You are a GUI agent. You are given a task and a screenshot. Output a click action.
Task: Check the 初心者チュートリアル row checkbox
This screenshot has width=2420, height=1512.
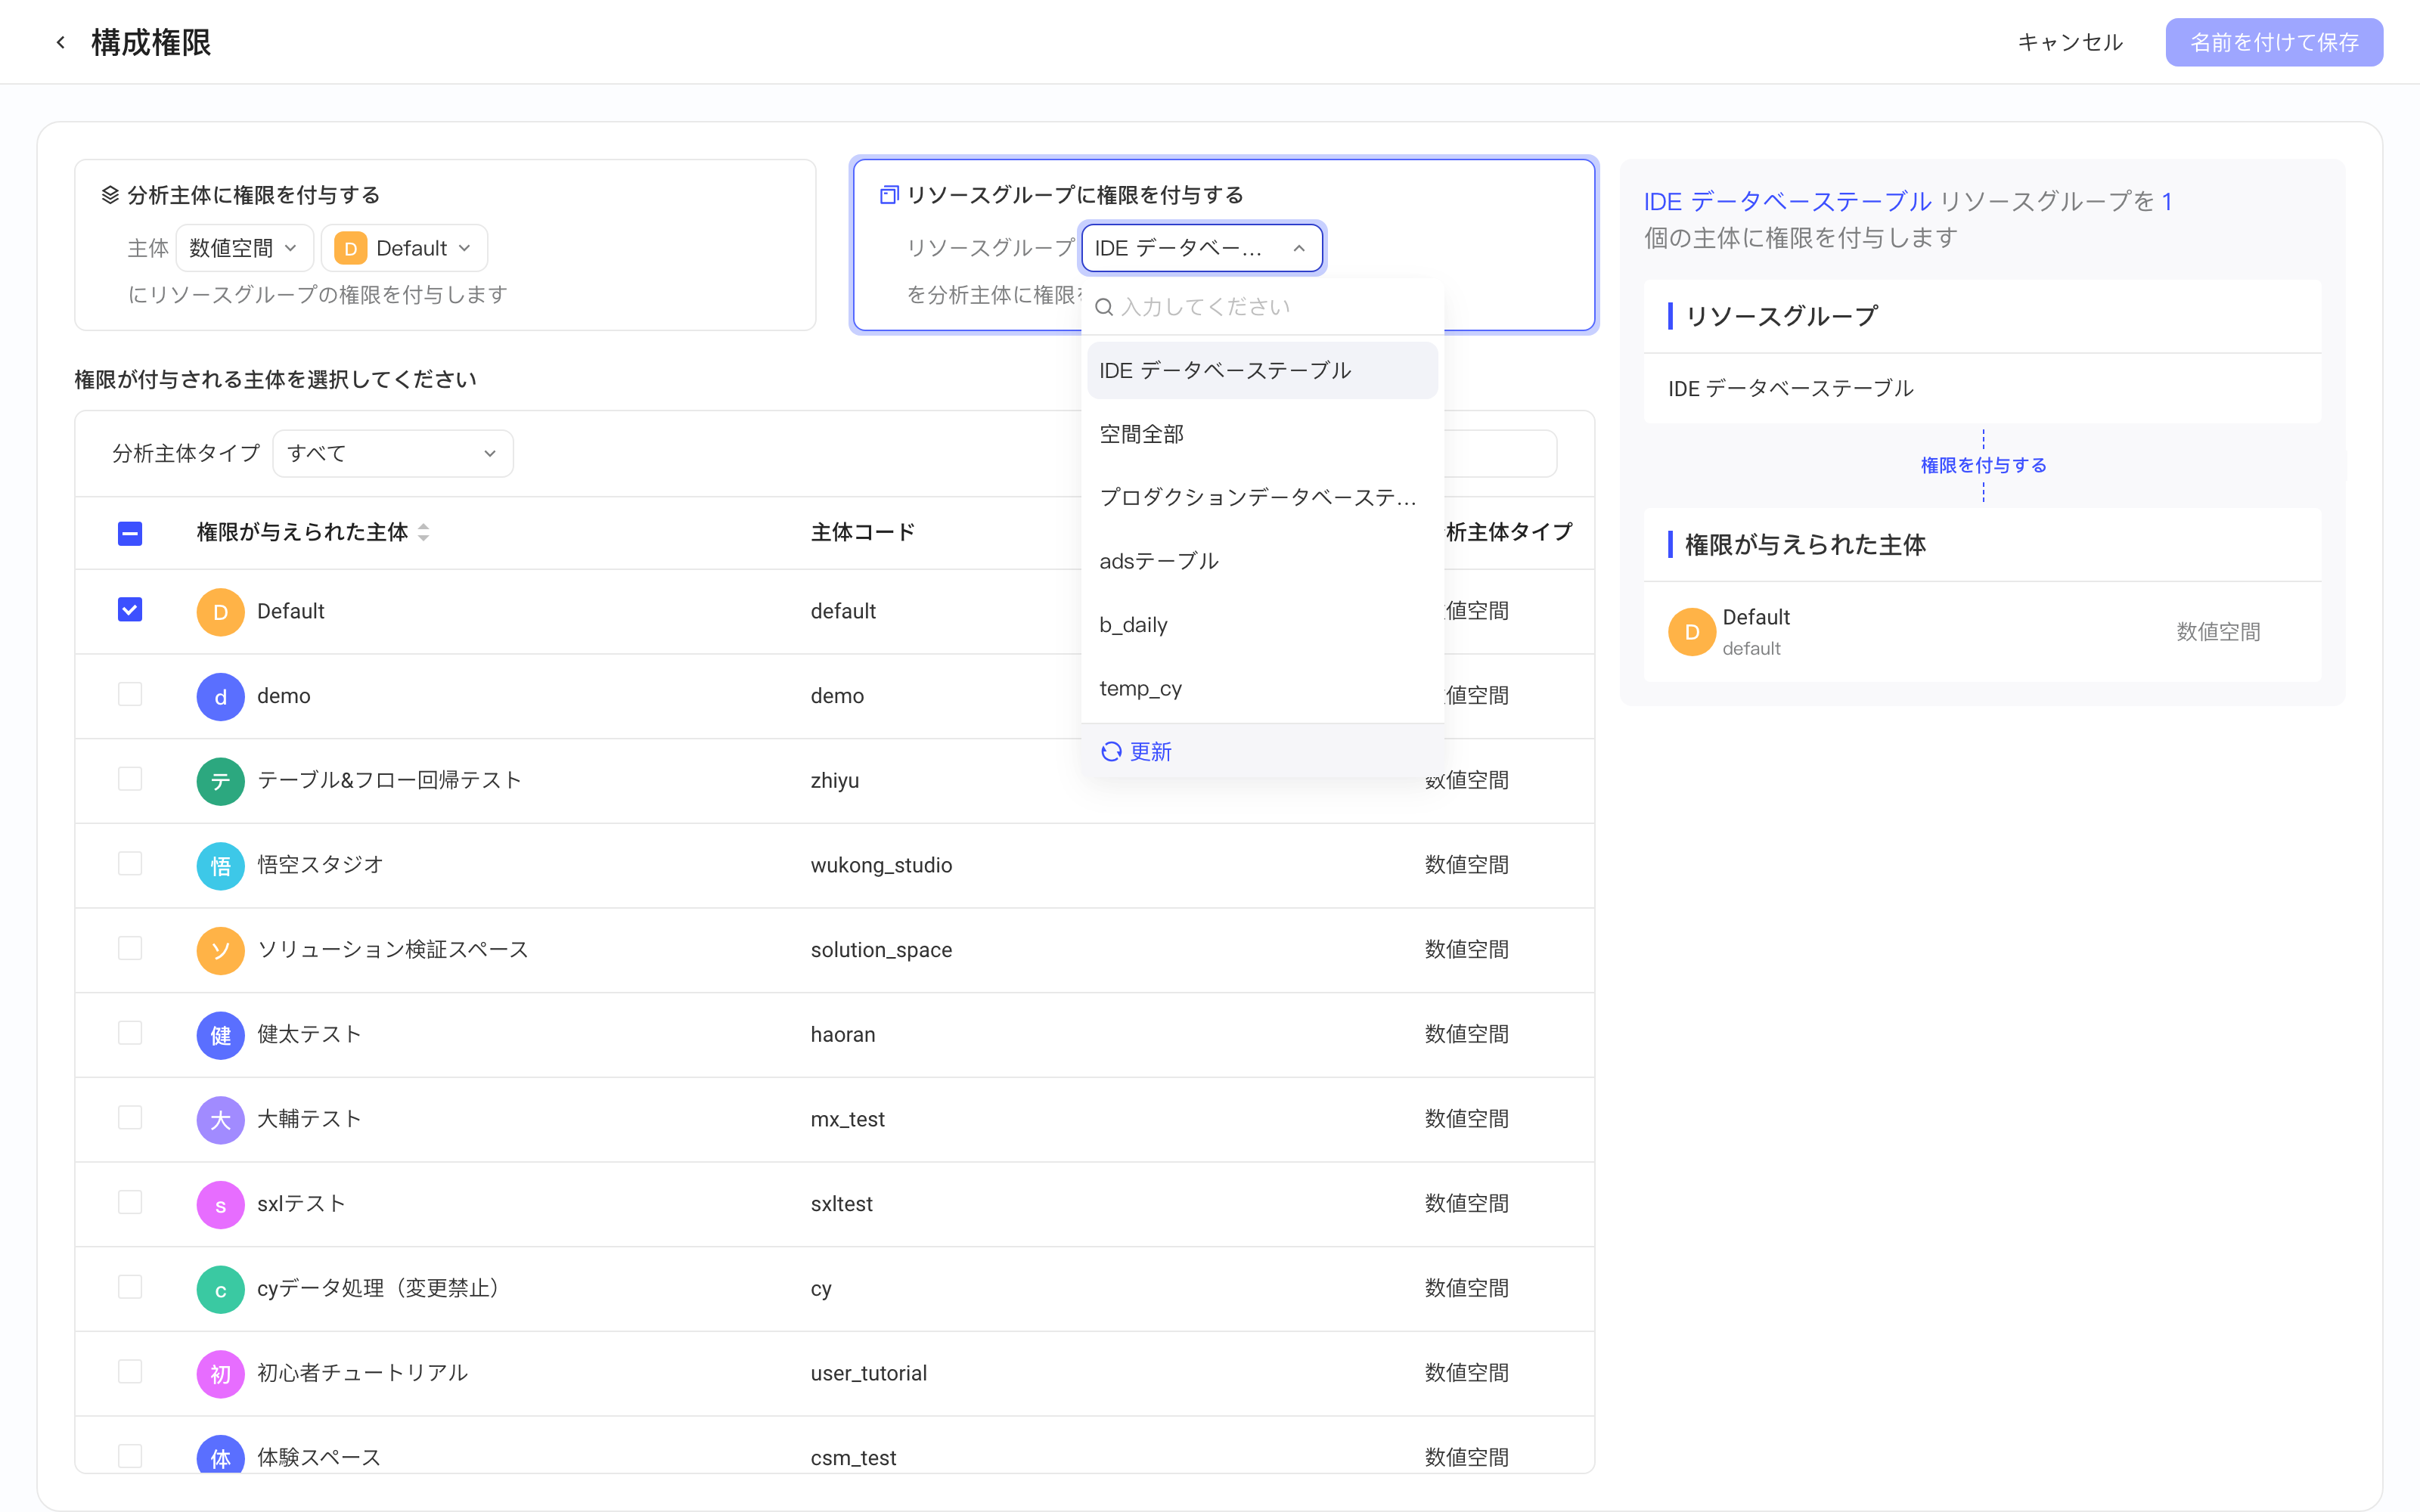[130, 1371]
